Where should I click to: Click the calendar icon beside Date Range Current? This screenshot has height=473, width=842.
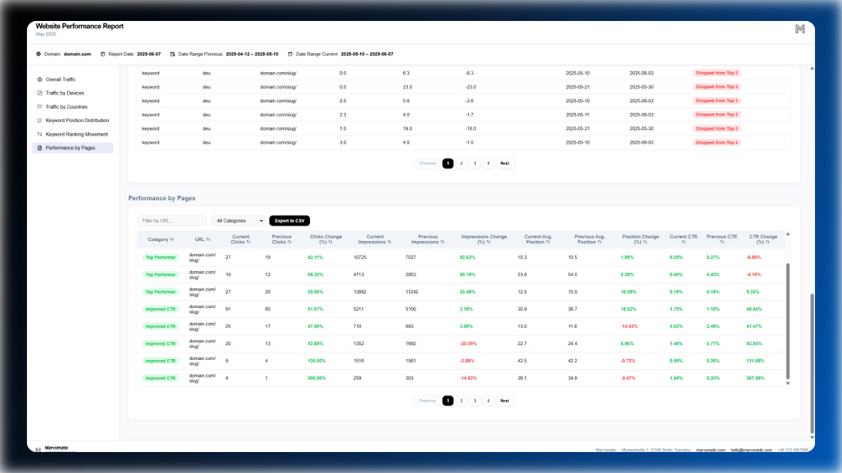coord(290,54)
